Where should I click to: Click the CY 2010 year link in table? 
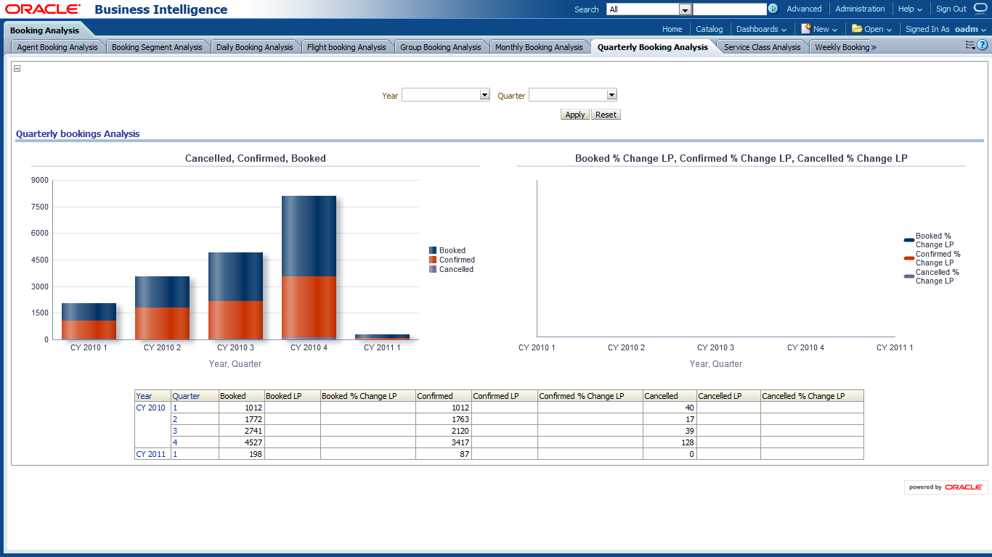(150, 408)
